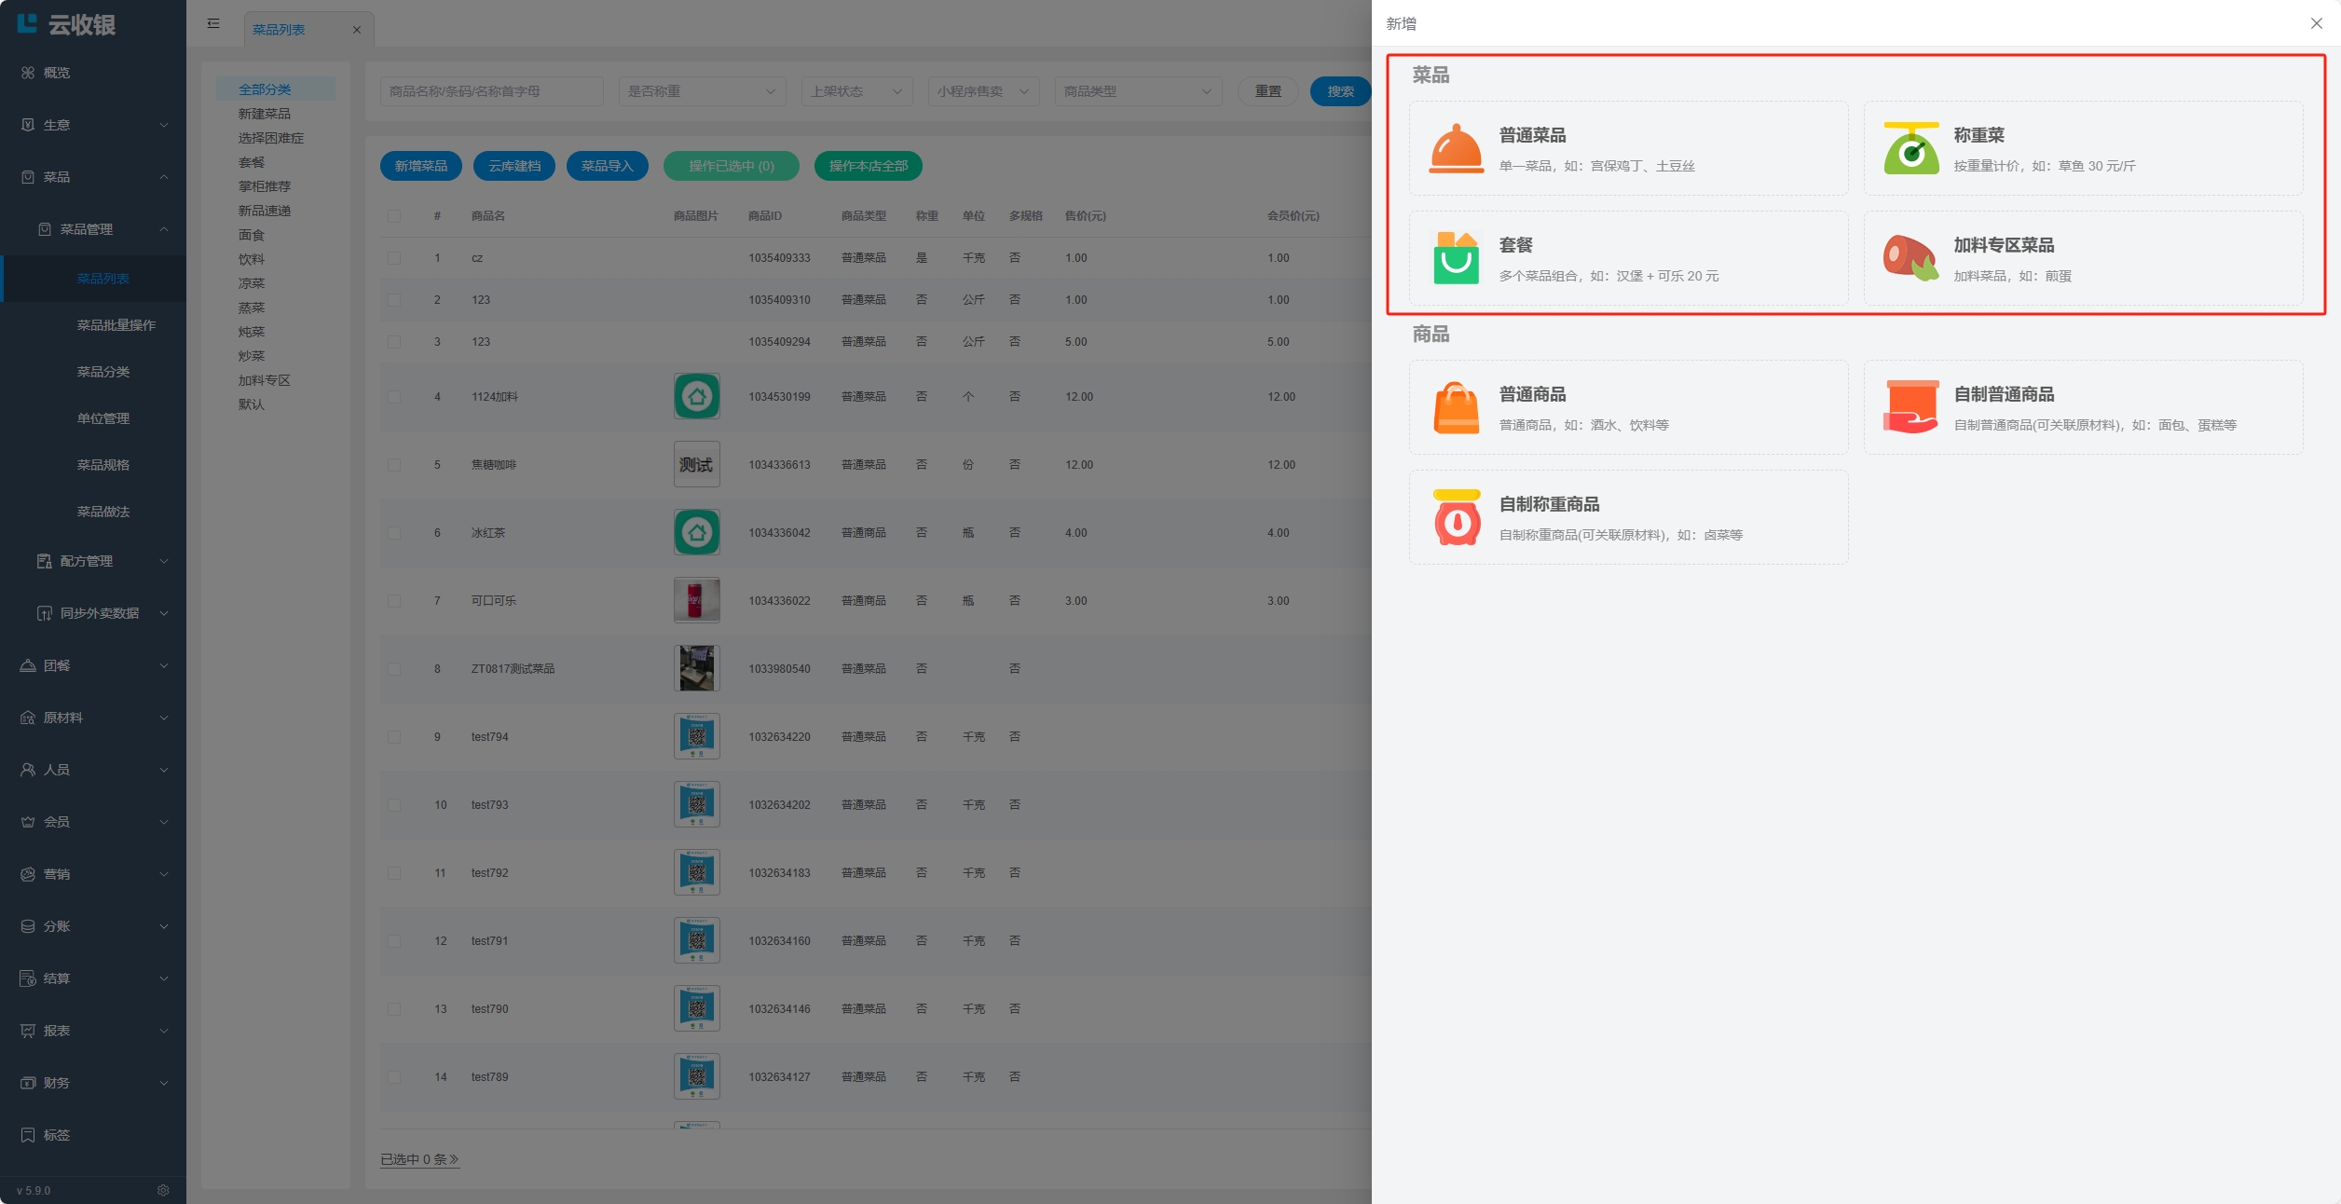Check the select-all checkbox in table header

click(394, 216)
